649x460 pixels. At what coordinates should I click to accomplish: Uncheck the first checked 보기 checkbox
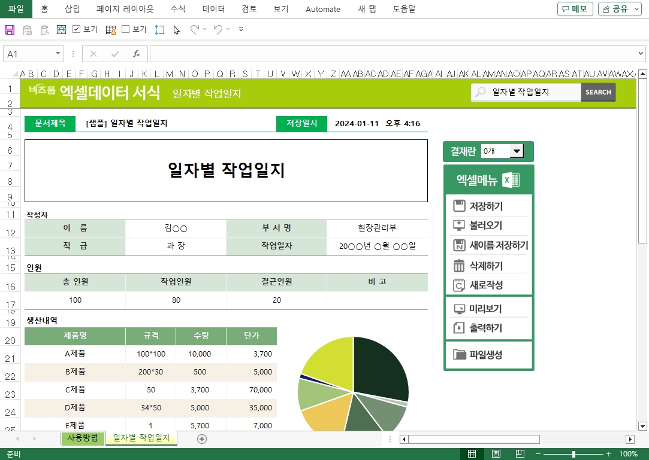click(x=77, y=29)
